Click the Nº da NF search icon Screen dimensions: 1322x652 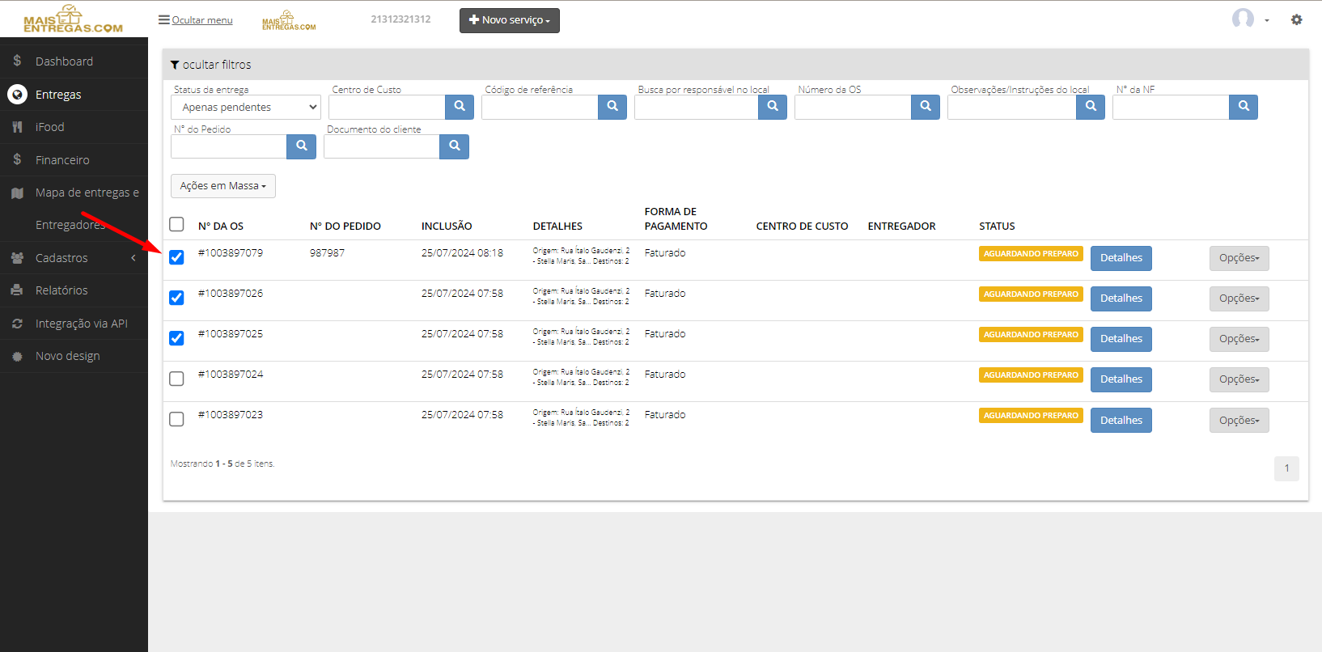click(1244, 107)
